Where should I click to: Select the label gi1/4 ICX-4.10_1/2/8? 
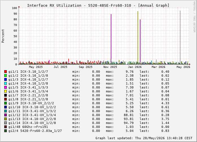click(28, 83)
